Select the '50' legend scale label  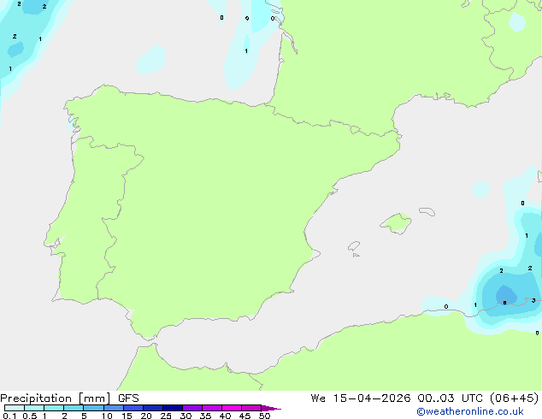(264, 416)
